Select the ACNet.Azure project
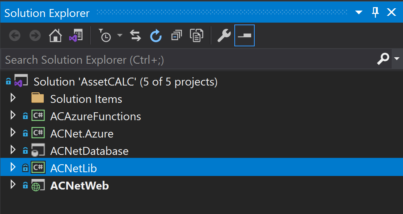The height and width of the screenshot is (214, 403). point(82,134)
